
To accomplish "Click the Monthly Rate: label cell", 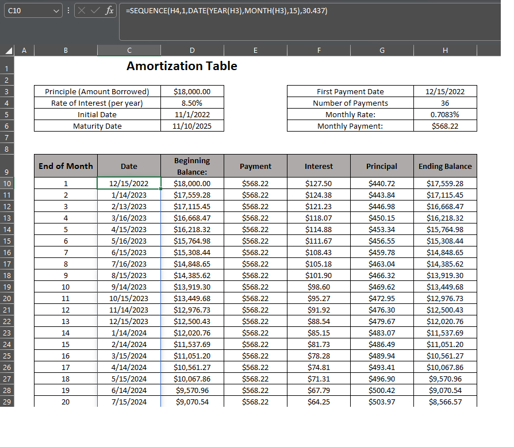I will pyautogui.click(x=350, y=114).
